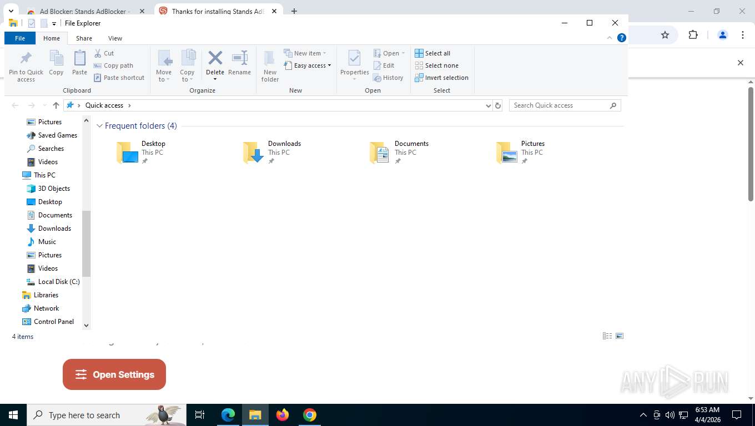
Task: Click Select none in the ribbon
Action: (x=436, y=65)
